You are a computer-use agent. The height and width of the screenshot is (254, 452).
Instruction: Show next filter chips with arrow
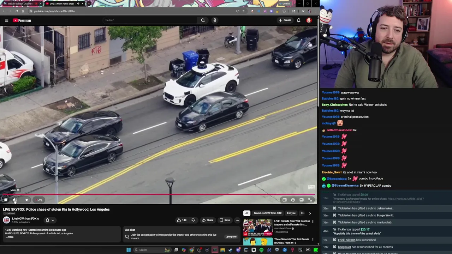point(310,213)
